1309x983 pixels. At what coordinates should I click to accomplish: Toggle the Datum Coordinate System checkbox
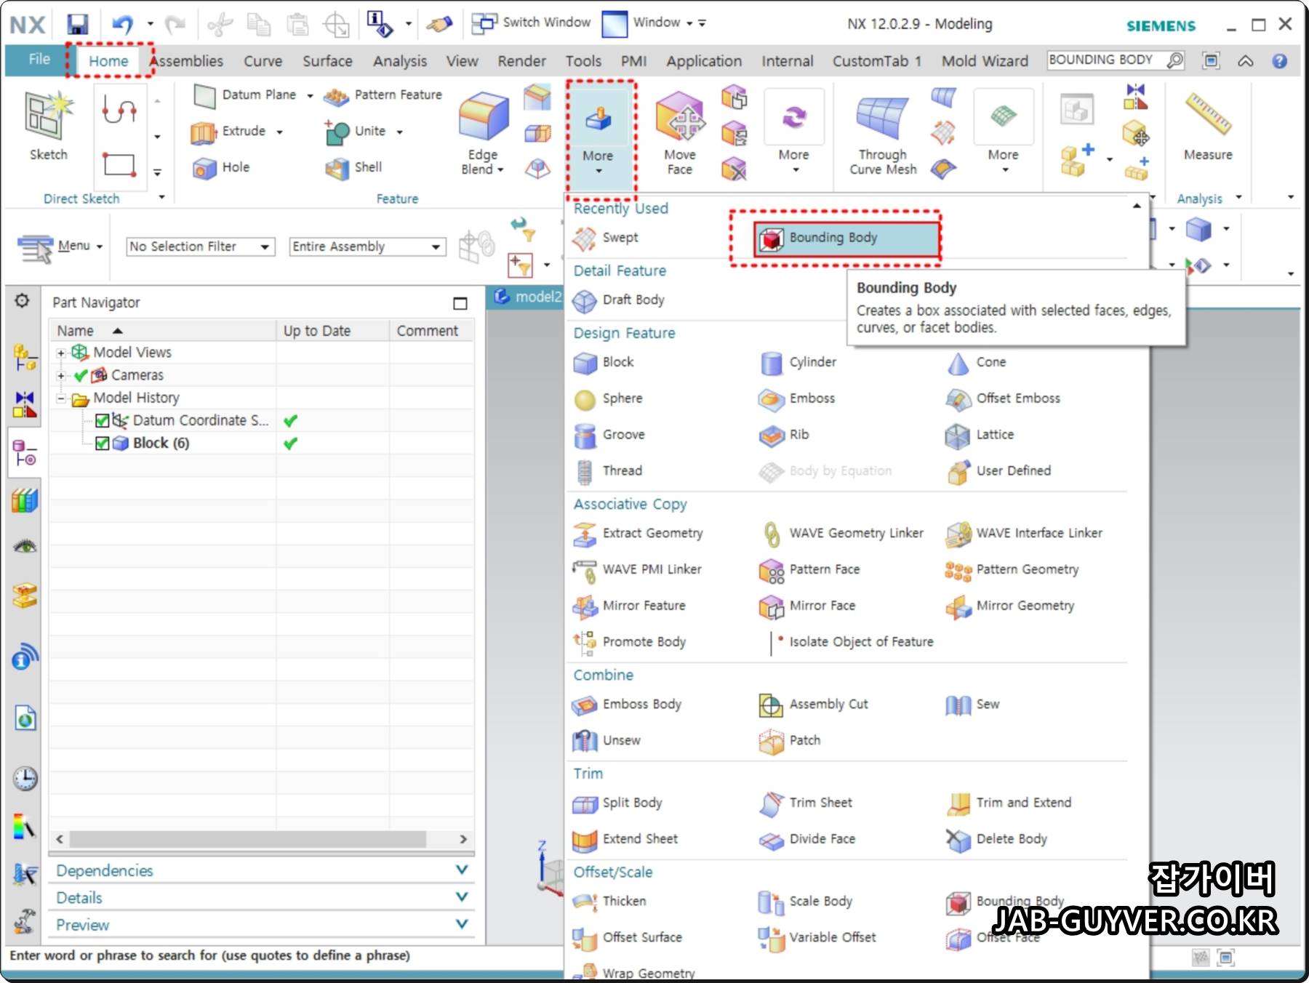pos(102,421)
